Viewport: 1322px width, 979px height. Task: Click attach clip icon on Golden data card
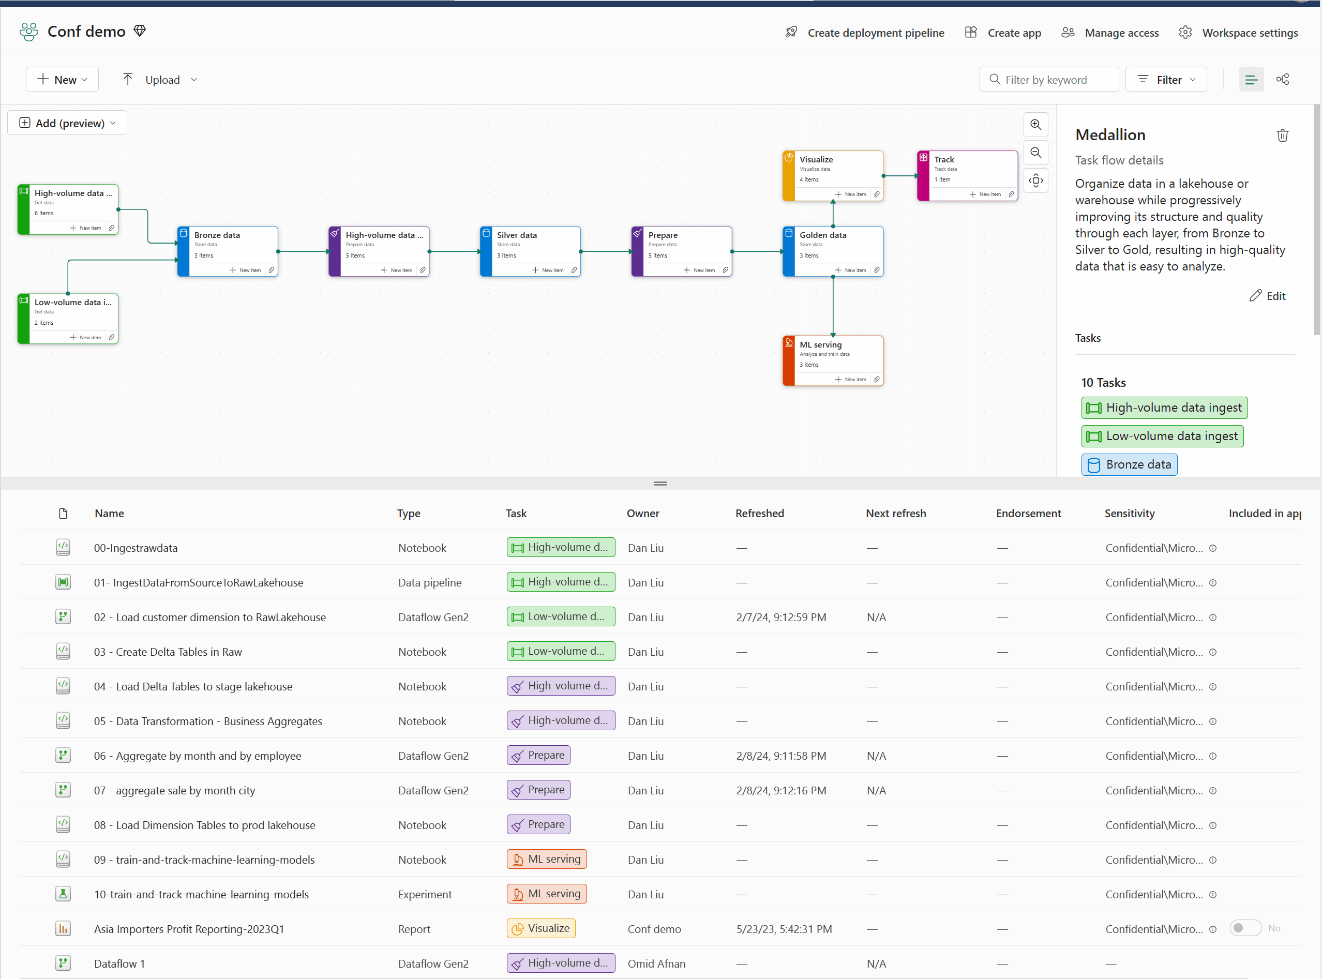pyautogui.click(x=876, y=270)
